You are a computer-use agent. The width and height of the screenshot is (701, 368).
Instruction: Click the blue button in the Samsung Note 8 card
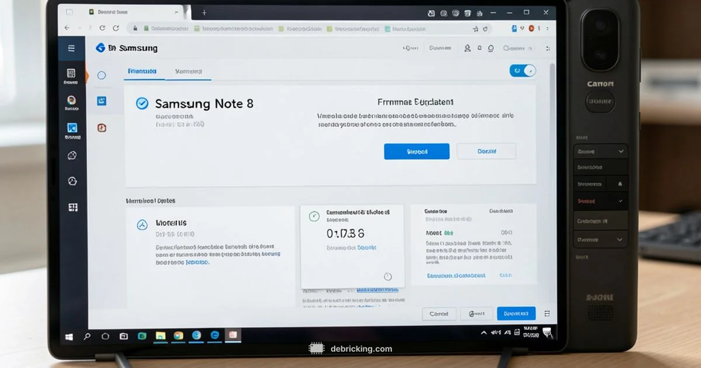[x=417, y=151]
